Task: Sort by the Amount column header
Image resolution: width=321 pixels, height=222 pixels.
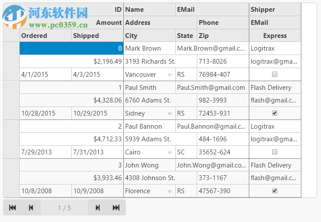Action: (x=71, y=23)
